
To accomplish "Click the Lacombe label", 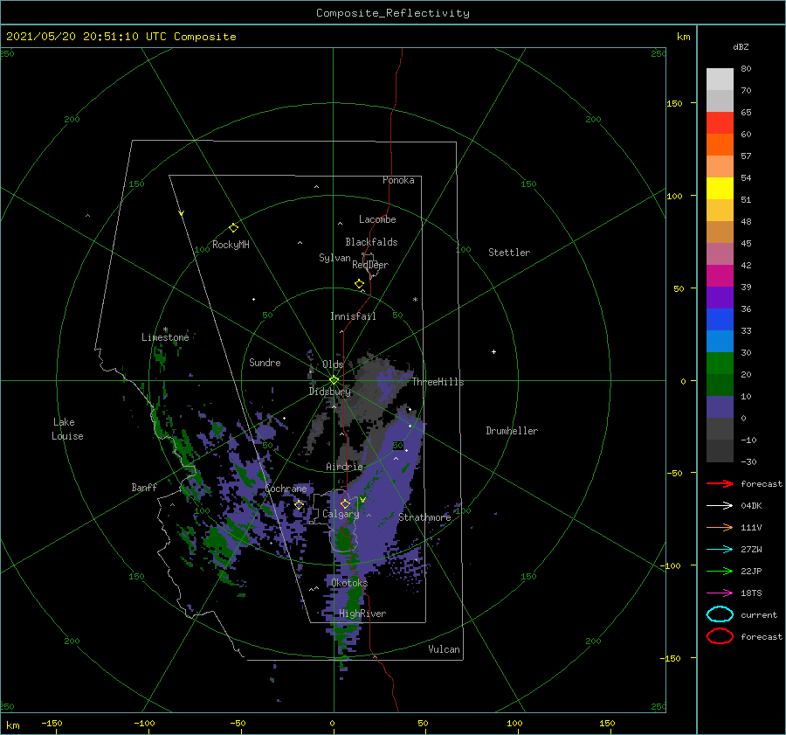I will click(377, 219).
